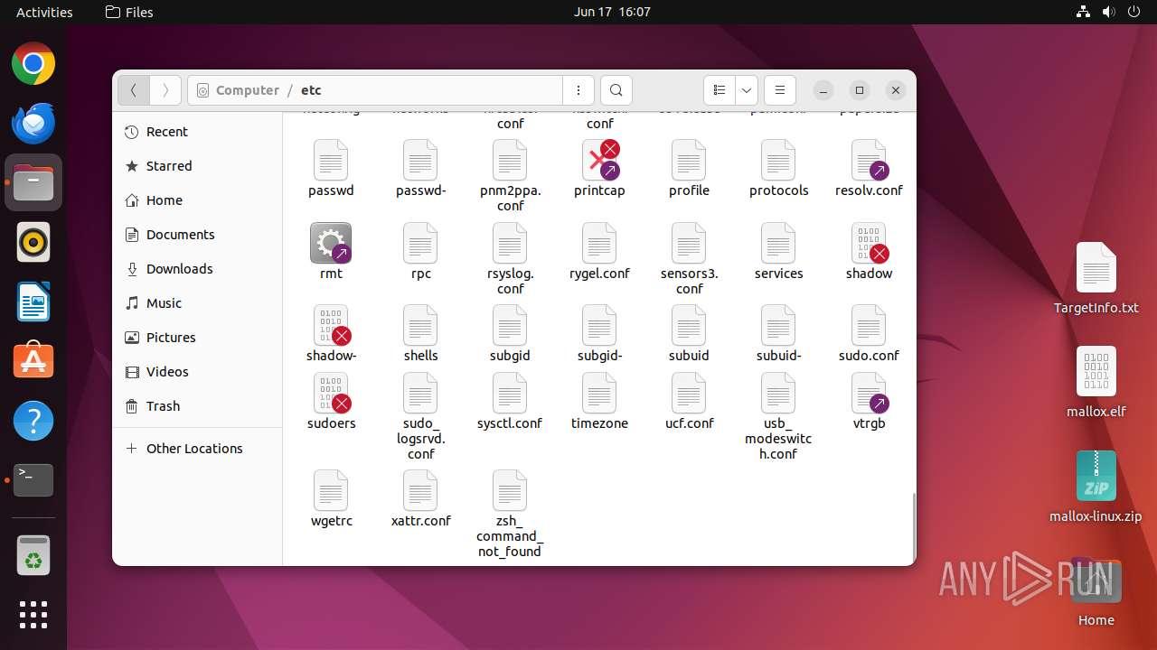Select the pnm2ppa.conf file
Screen dimensions: 1157x650
tap(510, 160)
